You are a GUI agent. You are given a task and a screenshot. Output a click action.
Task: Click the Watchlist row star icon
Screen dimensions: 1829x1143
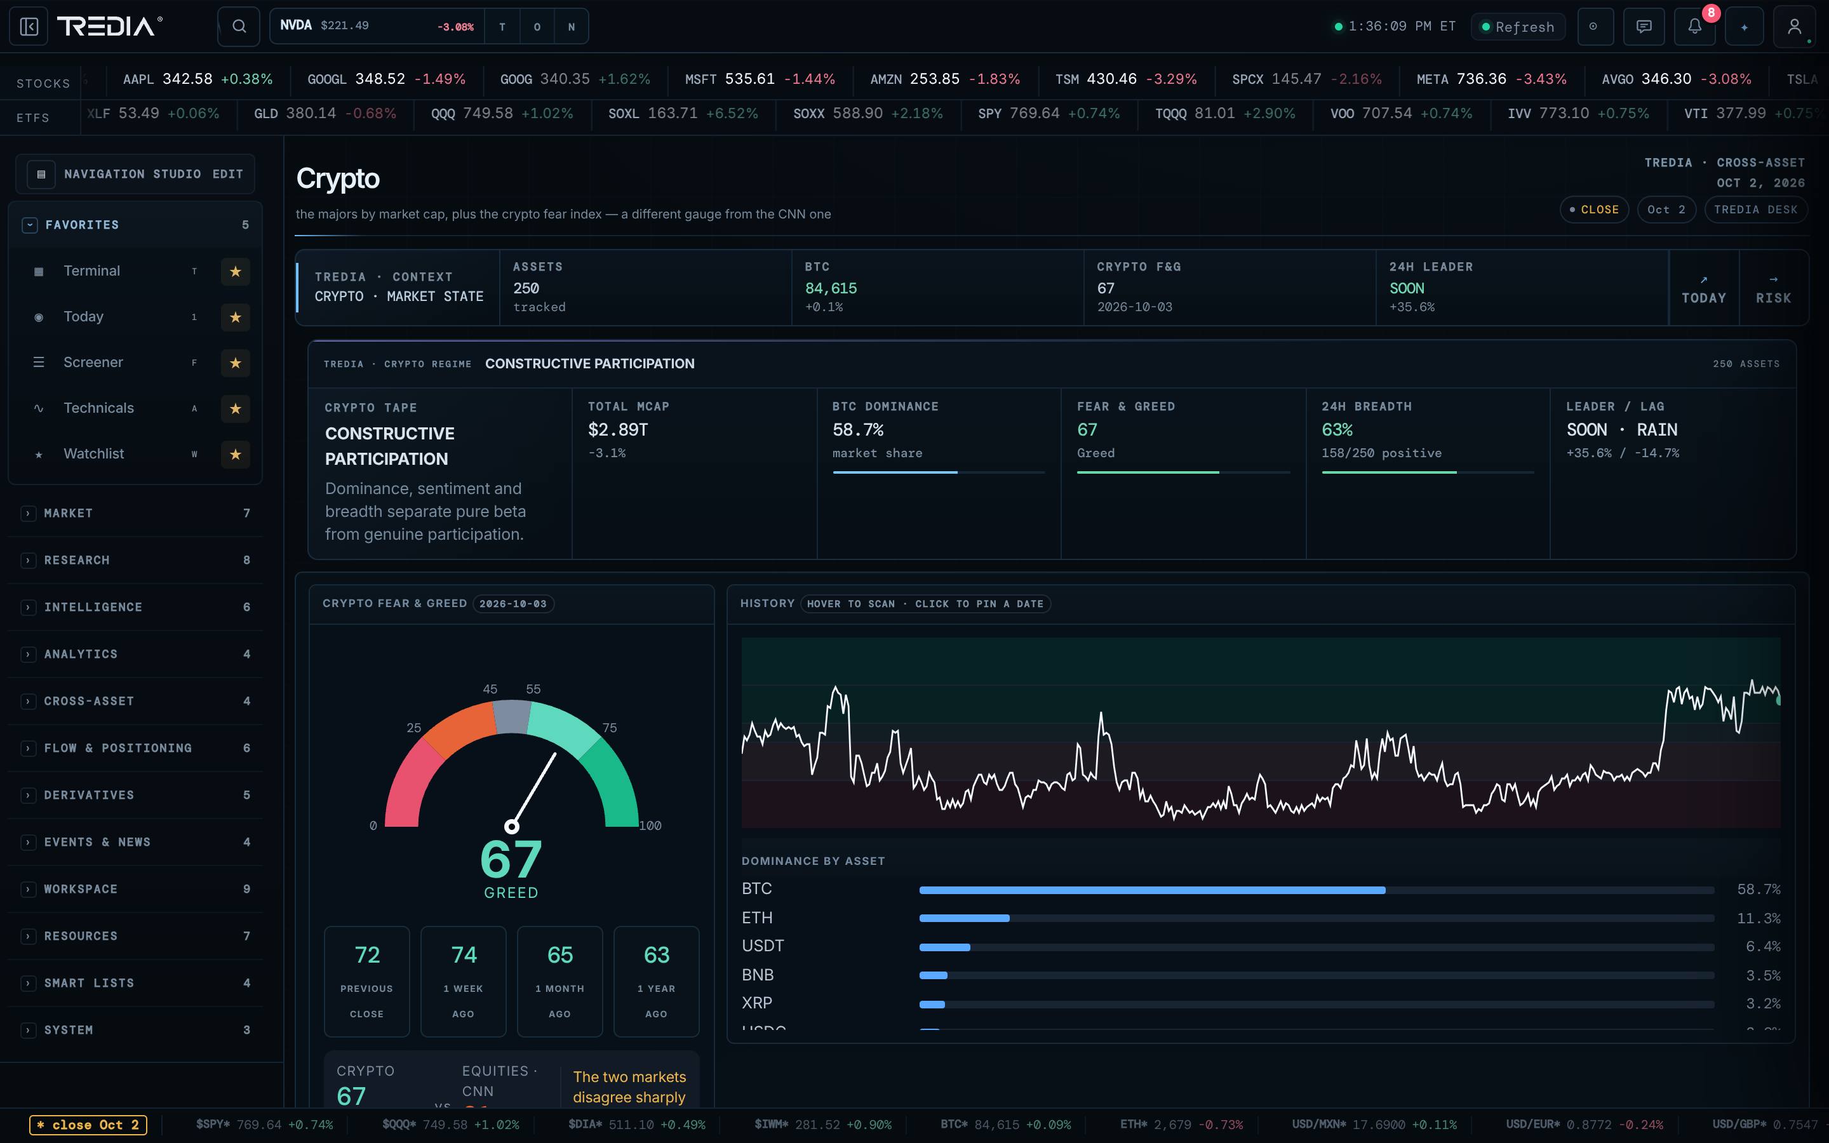click(x=39, y=454)
